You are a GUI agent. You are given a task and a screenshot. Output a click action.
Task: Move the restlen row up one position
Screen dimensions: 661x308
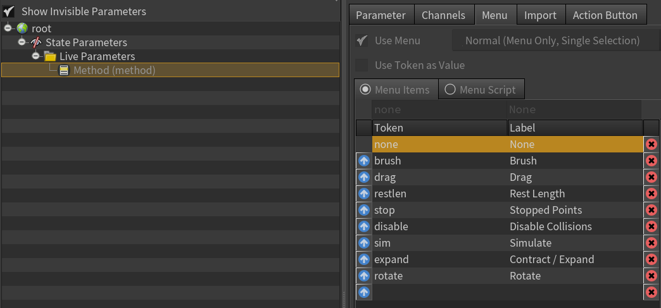(x=364, y=194)
